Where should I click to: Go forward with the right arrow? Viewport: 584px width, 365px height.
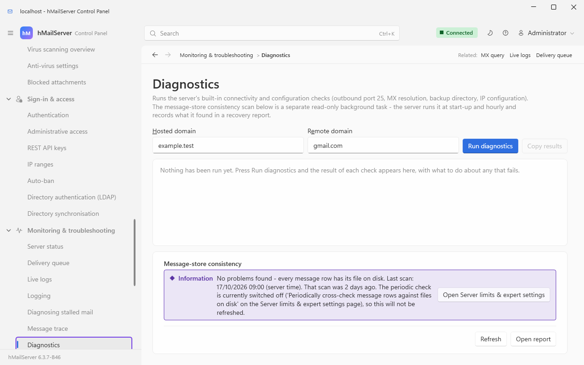168,55
